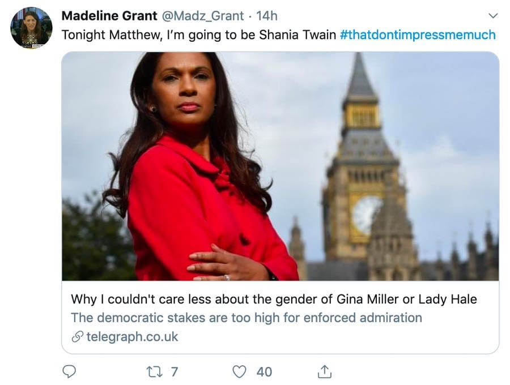View the like count of 40
Viewport: 510px width, 385px height.
[x=264, y=371]
